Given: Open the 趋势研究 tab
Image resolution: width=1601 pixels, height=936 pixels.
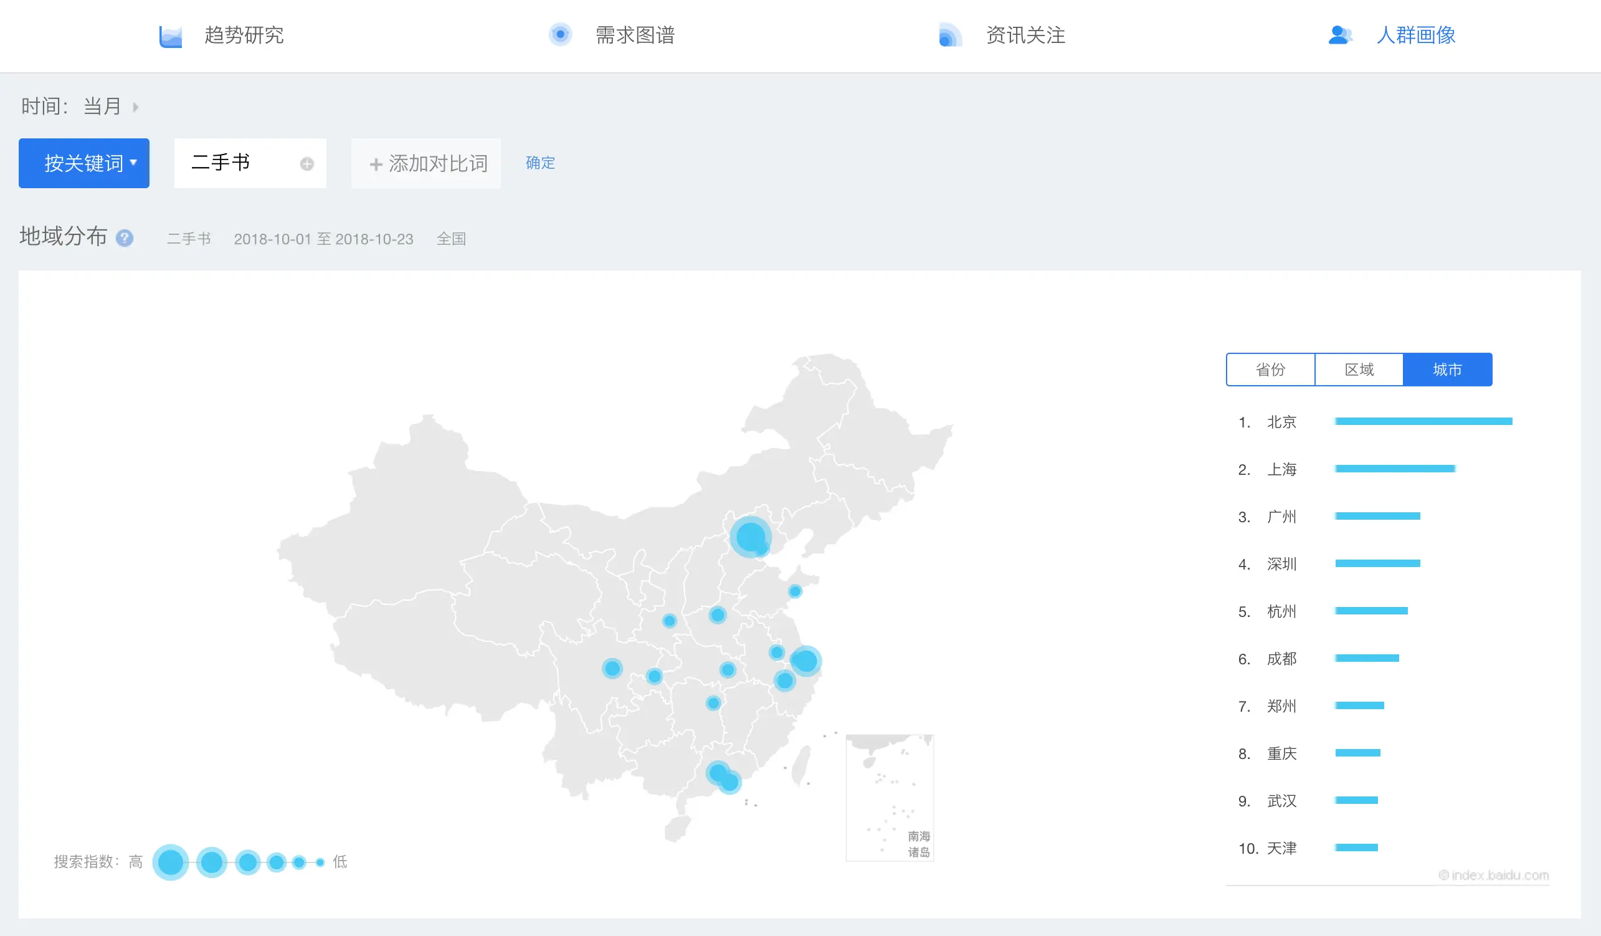Looking at the screenshot, I should pos(244,35).
